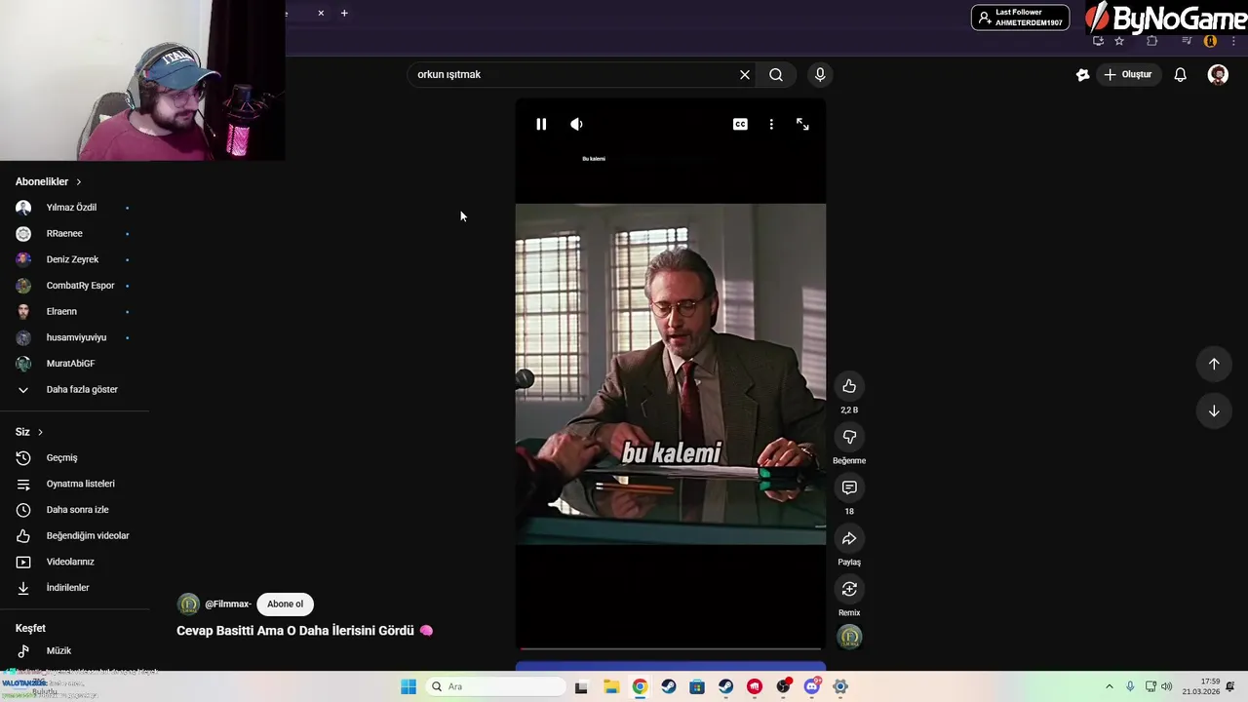The image size is (1248, 702).
Task: Open the Filmmax channel avatar
Action: [x=188, y=604]
